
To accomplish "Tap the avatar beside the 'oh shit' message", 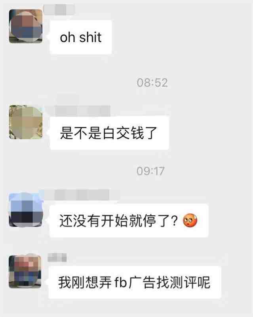I will pyautogui.click(x=26, y=26).
